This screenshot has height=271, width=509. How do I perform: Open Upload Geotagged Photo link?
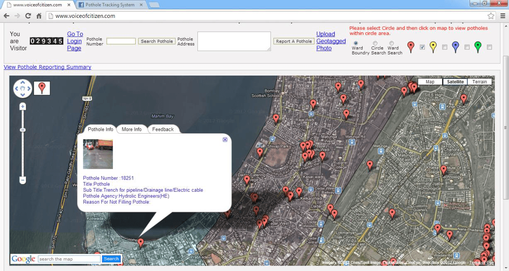click(x=331, y=41)
